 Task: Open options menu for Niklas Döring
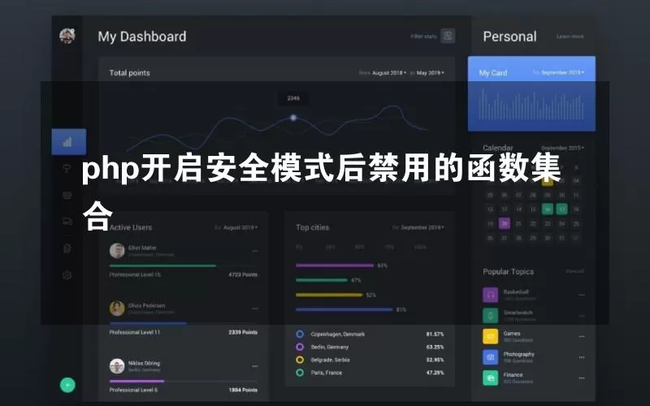pyautogui.click(x=255, y=366)
